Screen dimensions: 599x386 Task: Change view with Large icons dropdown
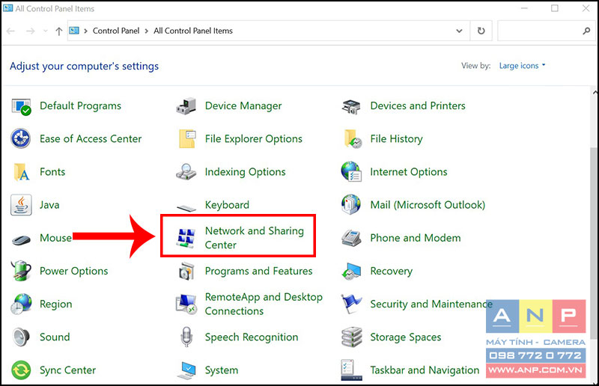tap(522, 66)
